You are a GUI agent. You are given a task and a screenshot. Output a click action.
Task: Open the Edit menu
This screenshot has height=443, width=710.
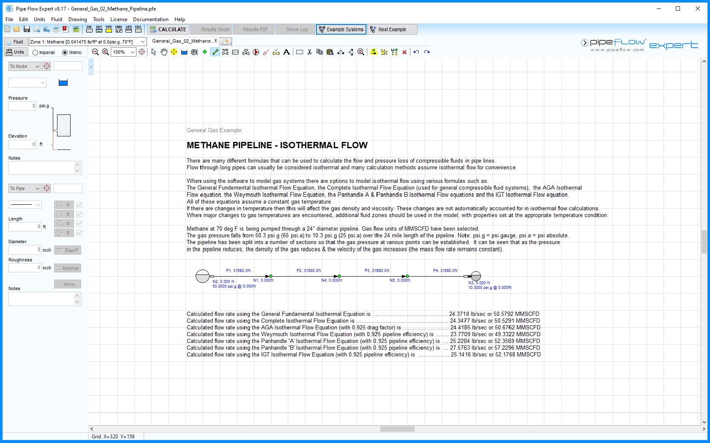(x=23, y=19)
